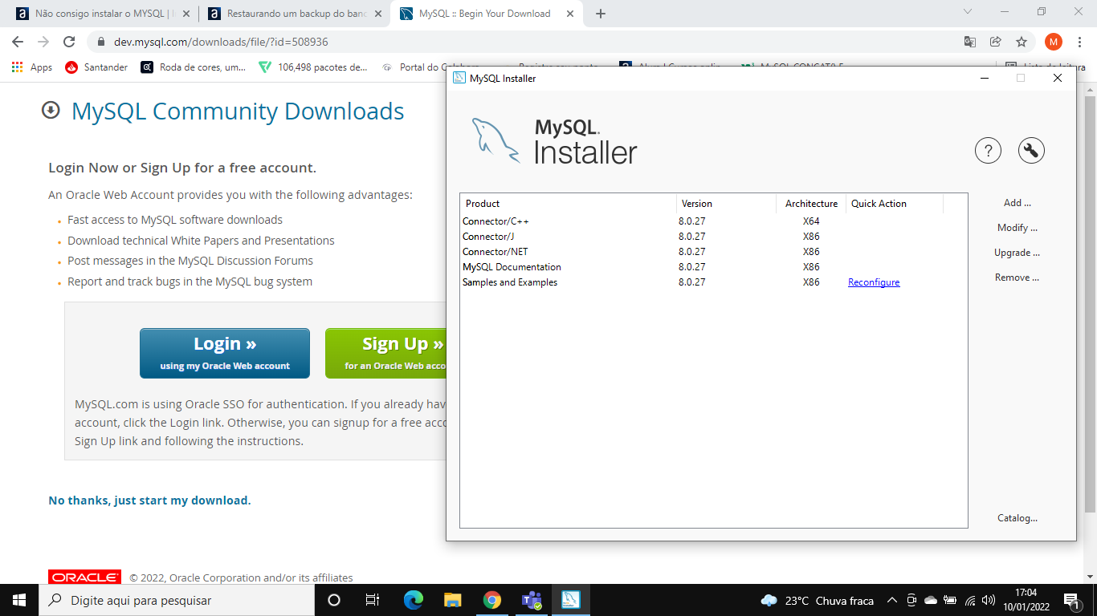This screenshot has width=1097, height=616.
Task: Show hidden system tray icons
Action: click(891, 600)
